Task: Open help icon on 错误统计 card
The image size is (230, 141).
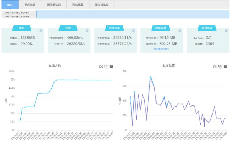Action: pos(226,31)
